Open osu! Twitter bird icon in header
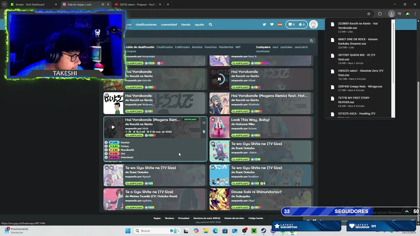 (264, 25)
